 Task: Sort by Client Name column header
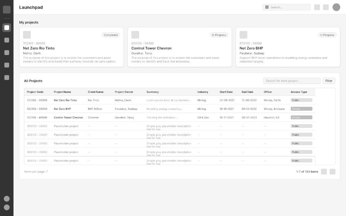[x=96, y=92]
